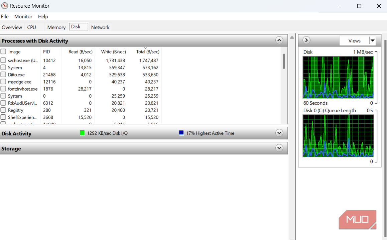Screen dimensions: 387x240
Task: Click the green Disk I/O color indicator
Action: (83, 133)
